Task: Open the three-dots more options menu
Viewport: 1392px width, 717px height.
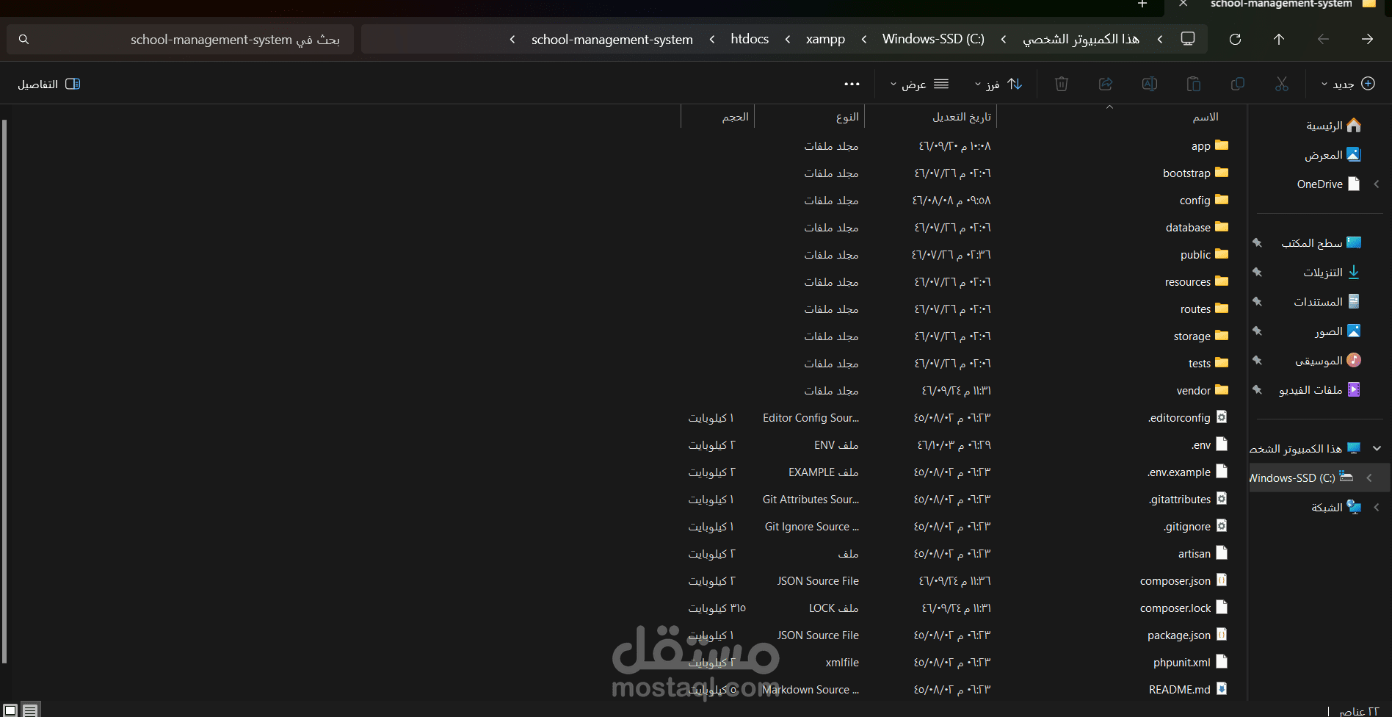Action: (x=852, y=84)
